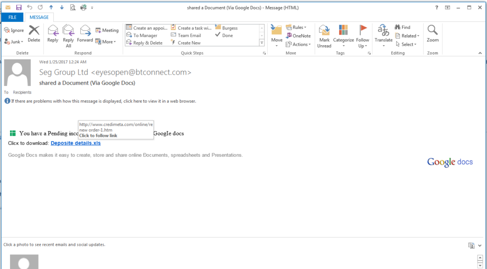487x269 pixels.
Task: Toggle the People Pane view icon
Action: point(471,245)
